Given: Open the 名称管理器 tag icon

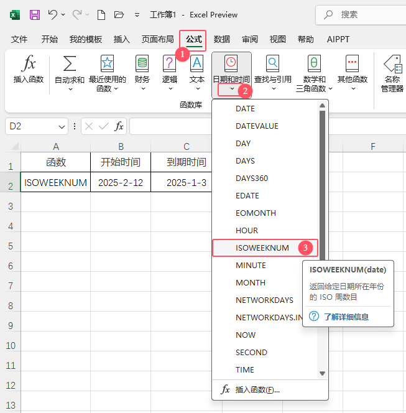Looking at the screenshot, I should click(x=392, y=63).
